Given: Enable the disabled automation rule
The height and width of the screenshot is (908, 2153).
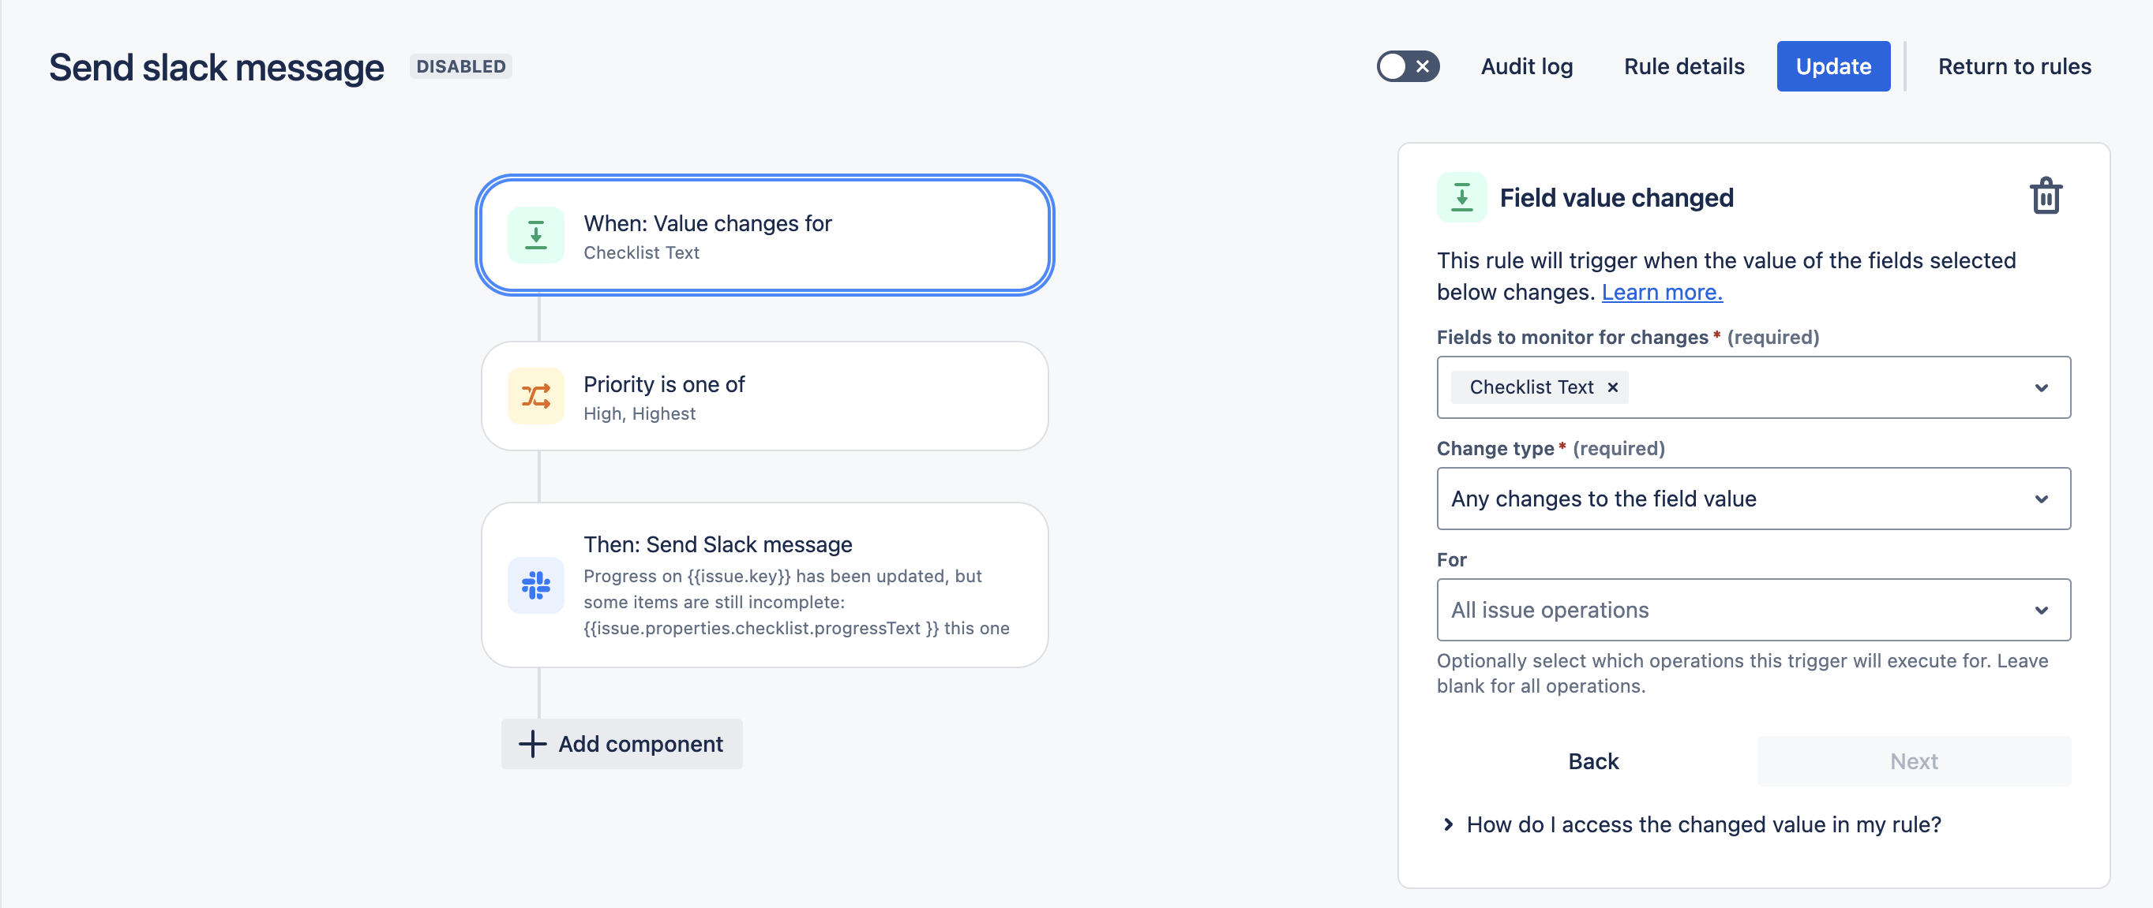Looking at the screenshot, I should point(1408,66).
